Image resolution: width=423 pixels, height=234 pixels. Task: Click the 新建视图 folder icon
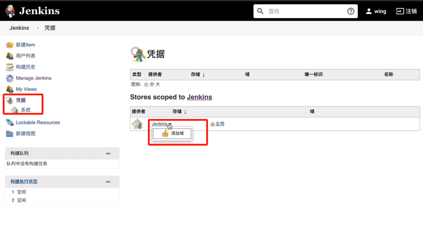[10, 133]
